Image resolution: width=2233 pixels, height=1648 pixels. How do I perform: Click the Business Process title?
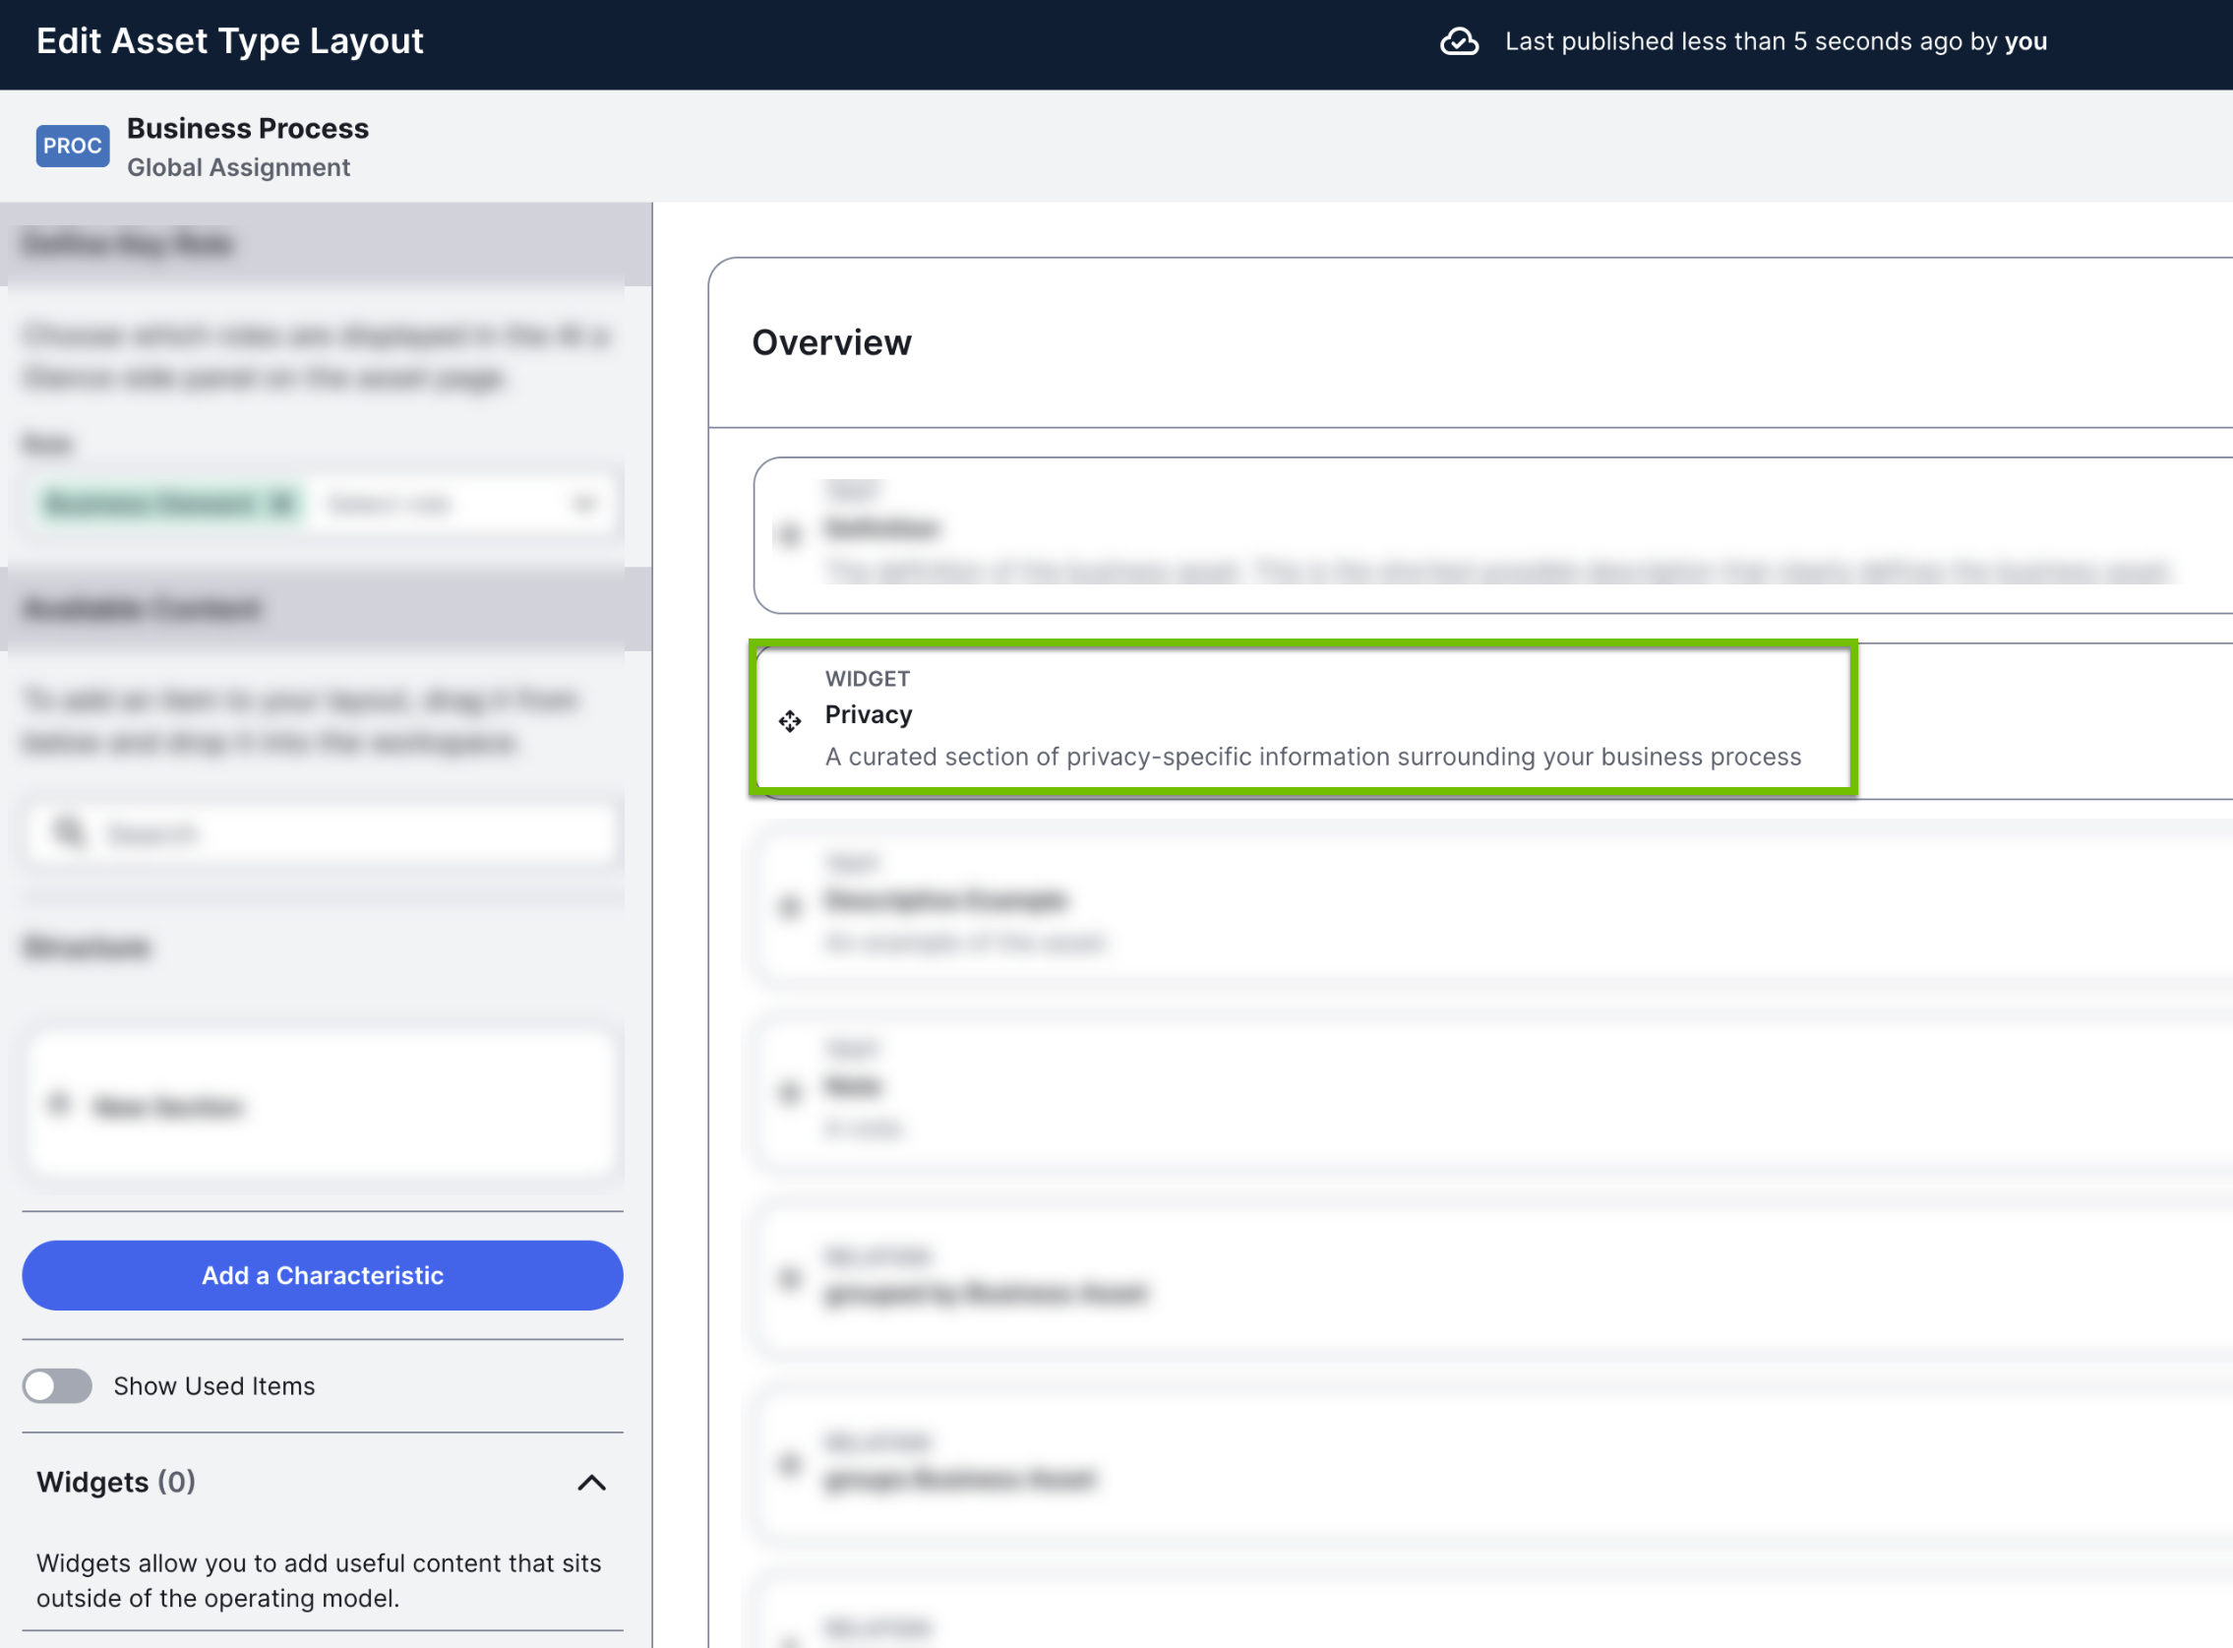(x=247, y=128)
